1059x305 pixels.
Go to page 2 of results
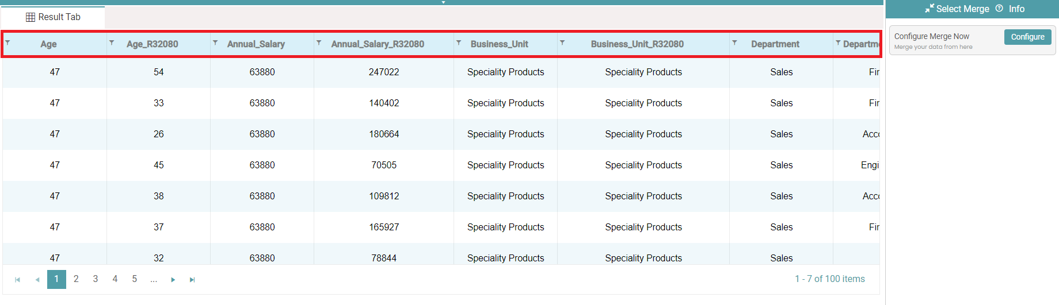76,279
